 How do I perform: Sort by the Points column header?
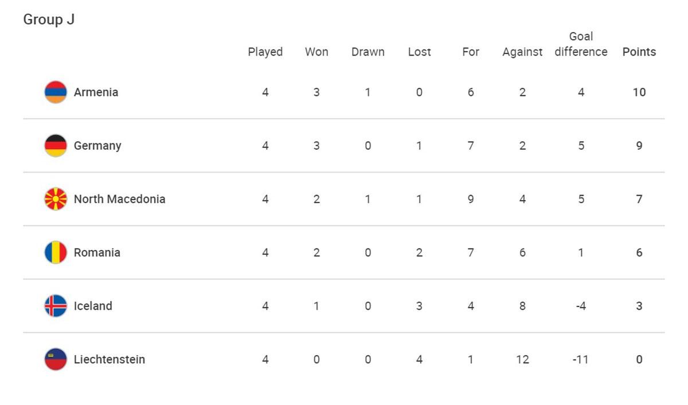point(639,52)
